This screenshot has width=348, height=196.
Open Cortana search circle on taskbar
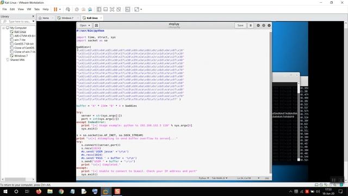[16, 191]
